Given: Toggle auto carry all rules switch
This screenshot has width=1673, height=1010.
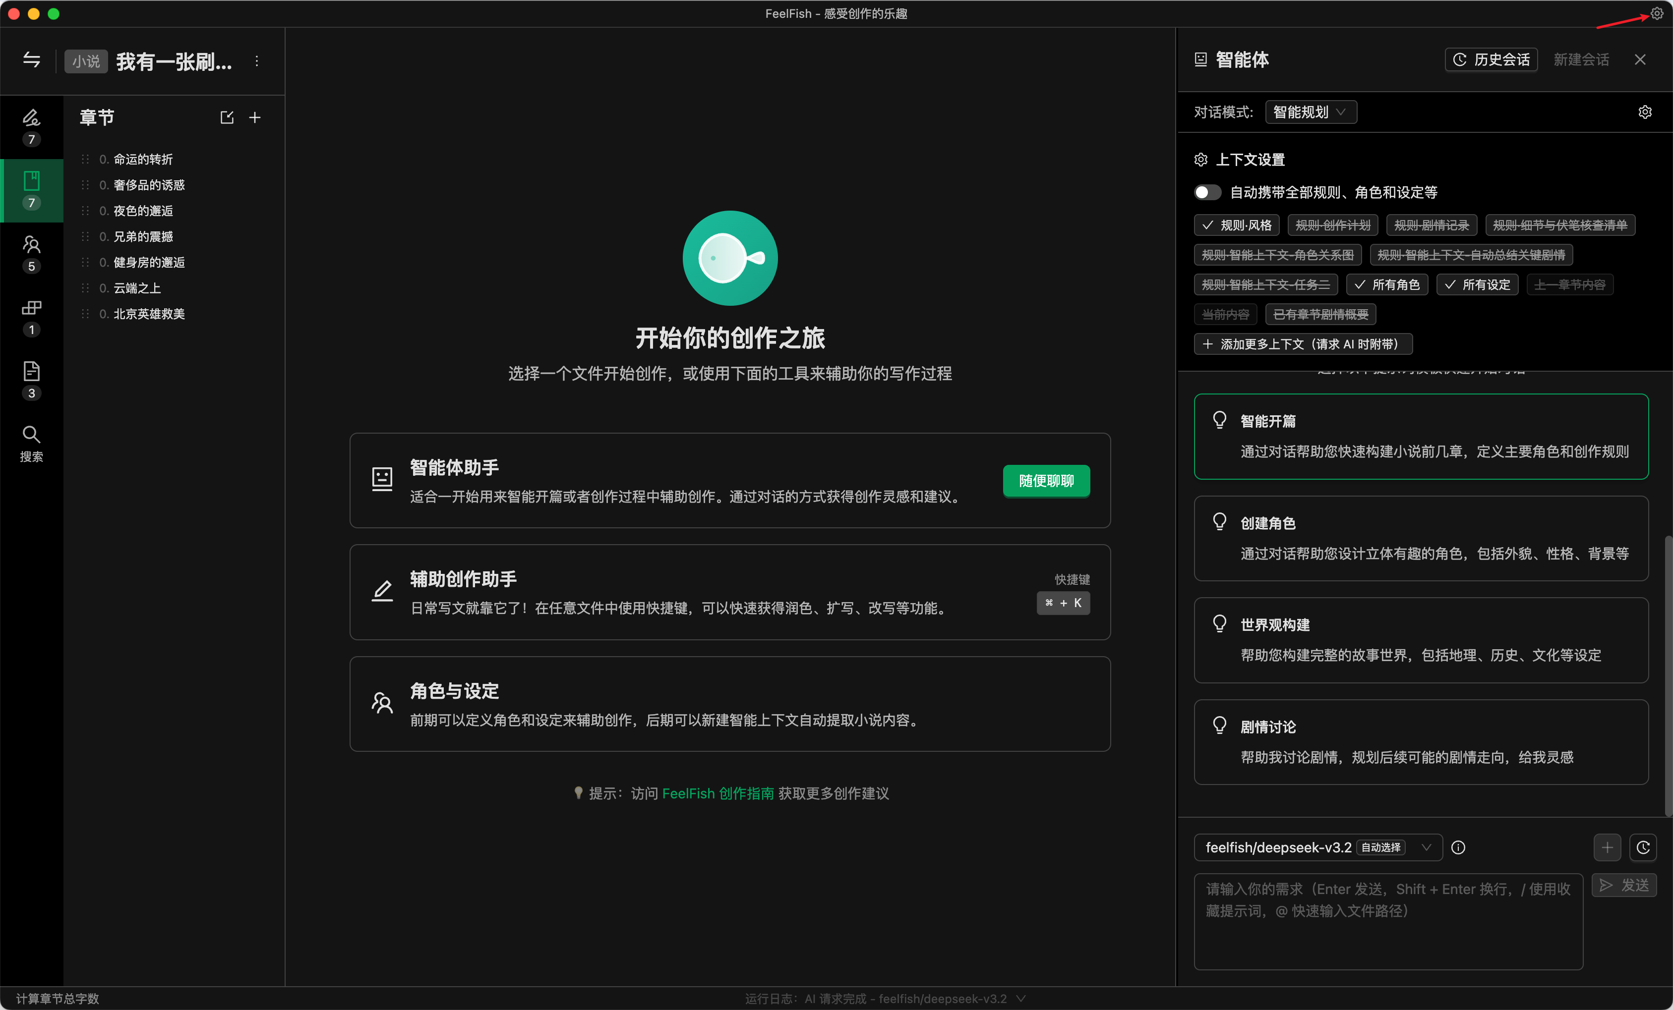Looking at the screenshot, I should 1208,192.
